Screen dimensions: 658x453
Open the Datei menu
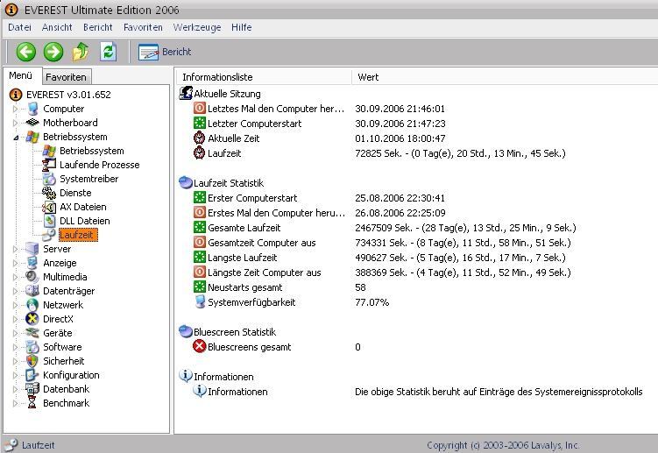coord(19,27)
